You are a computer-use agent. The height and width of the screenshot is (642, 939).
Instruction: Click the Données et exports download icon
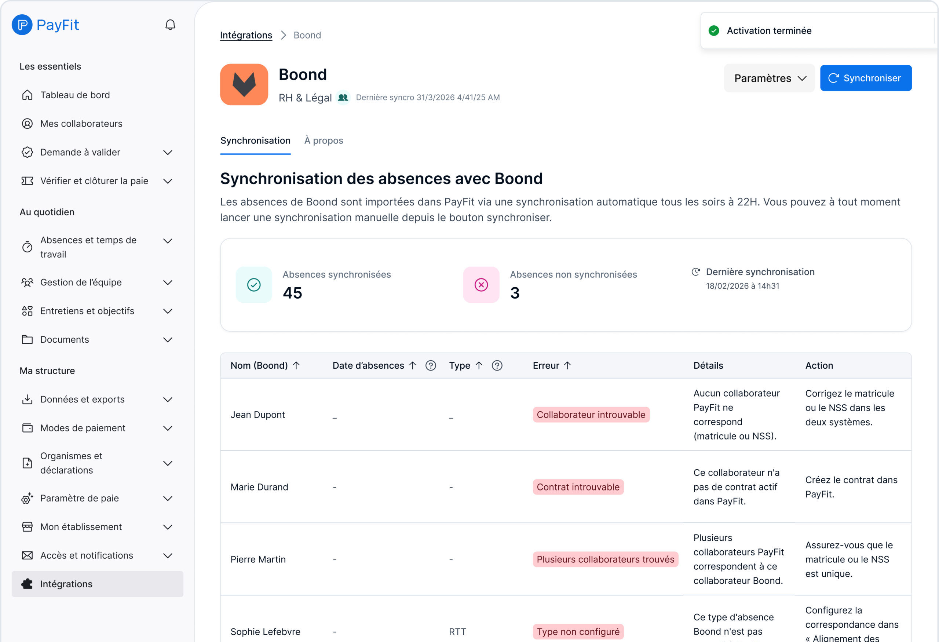[x=27, y=400]
